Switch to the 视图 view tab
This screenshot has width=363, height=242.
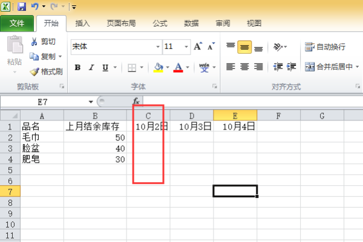[254, 23]
